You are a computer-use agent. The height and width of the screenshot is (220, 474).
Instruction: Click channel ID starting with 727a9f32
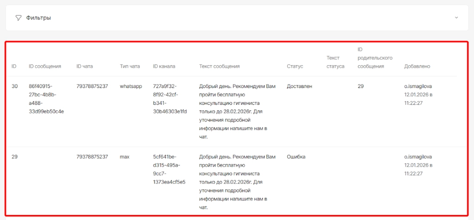click(170, 99)
